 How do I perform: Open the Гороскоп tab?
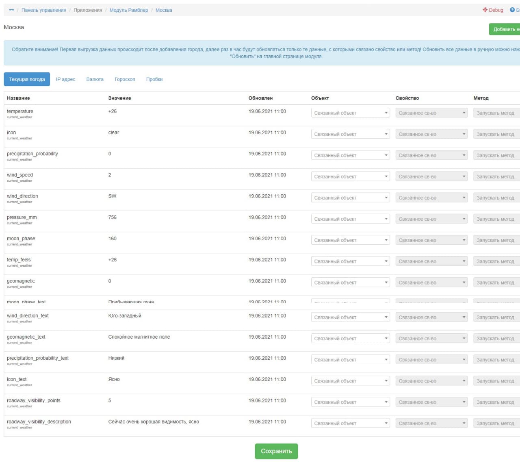[125, 79]
